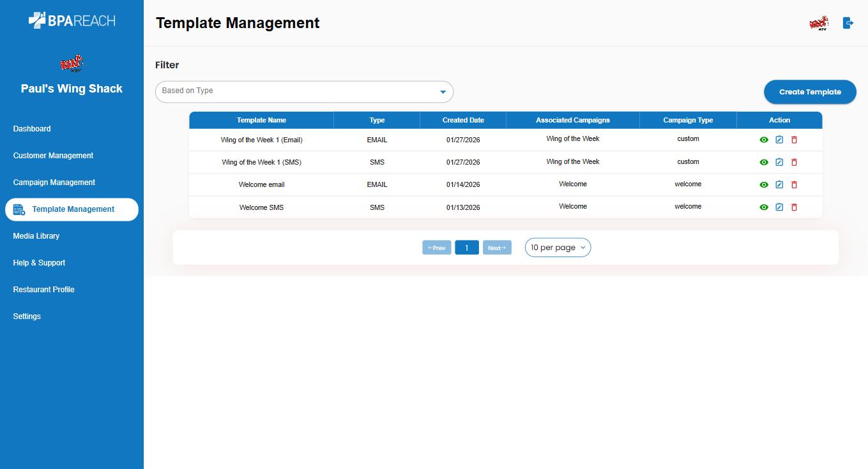The height and width of the screenshot is (469, 868).
Task: Expand the 10 per page selector
Action: (x=558, y=248)
